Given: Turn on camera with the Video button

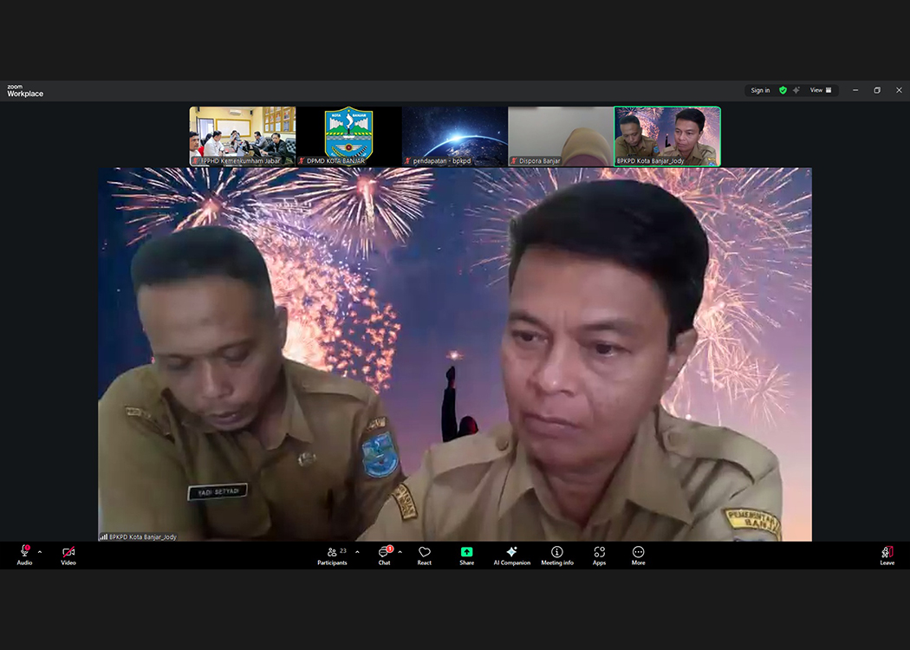Looking at the screenshot, I should (68, 553).
